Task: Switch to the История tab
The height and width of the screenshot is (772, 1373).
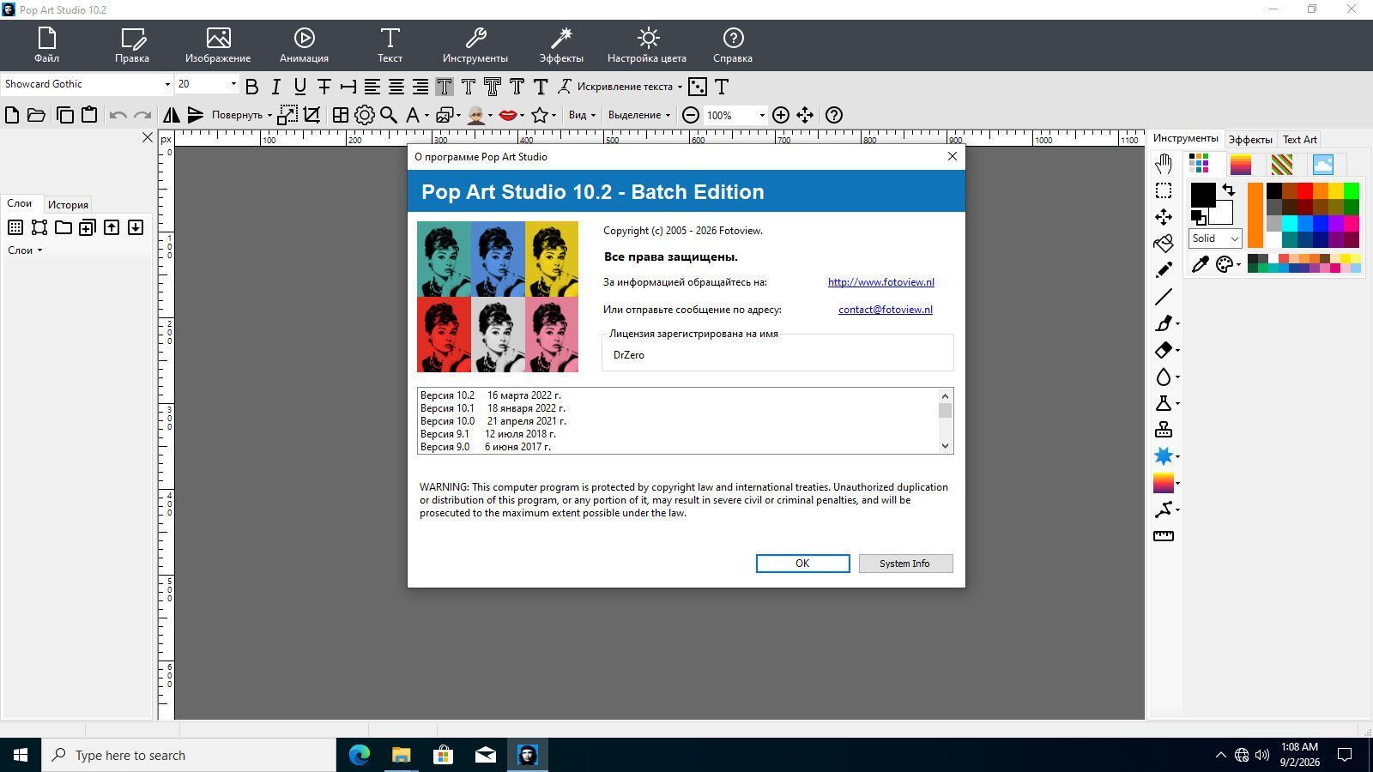Action: [68, 205]
